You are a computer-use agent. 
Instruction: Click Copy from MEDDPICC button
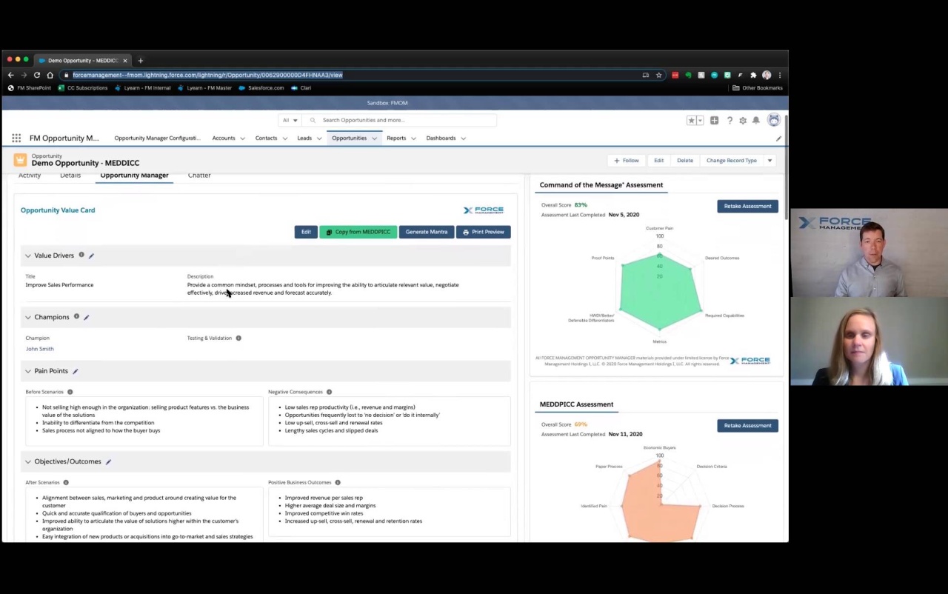[x=358, y=232]
